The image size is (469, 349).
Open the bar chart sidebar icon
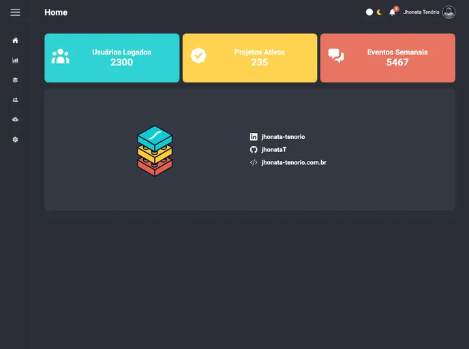click(15, 60)
